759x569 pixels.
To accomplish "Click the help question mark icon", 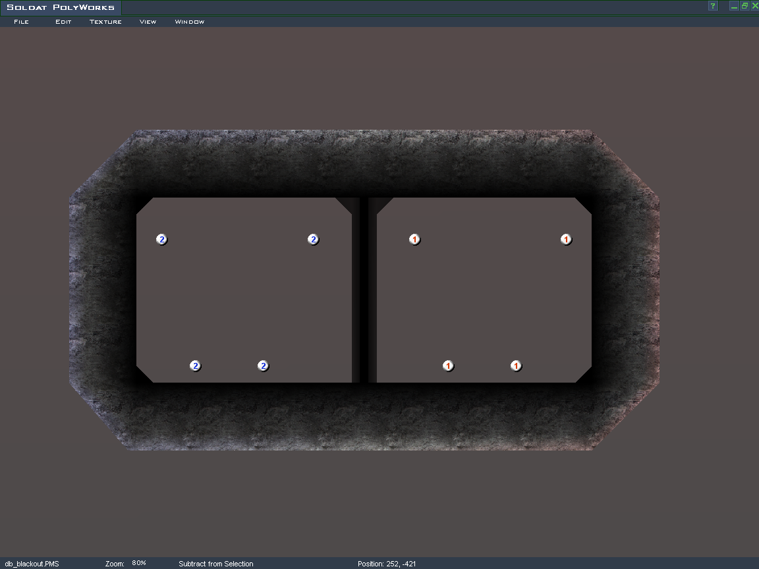I will click(713, 6).
